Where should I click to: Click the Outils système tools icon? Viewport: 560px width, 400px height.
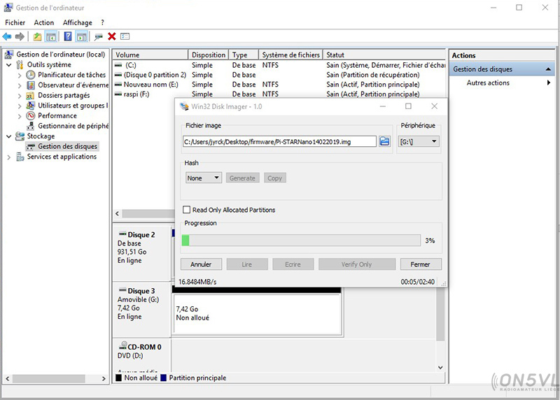20,65
